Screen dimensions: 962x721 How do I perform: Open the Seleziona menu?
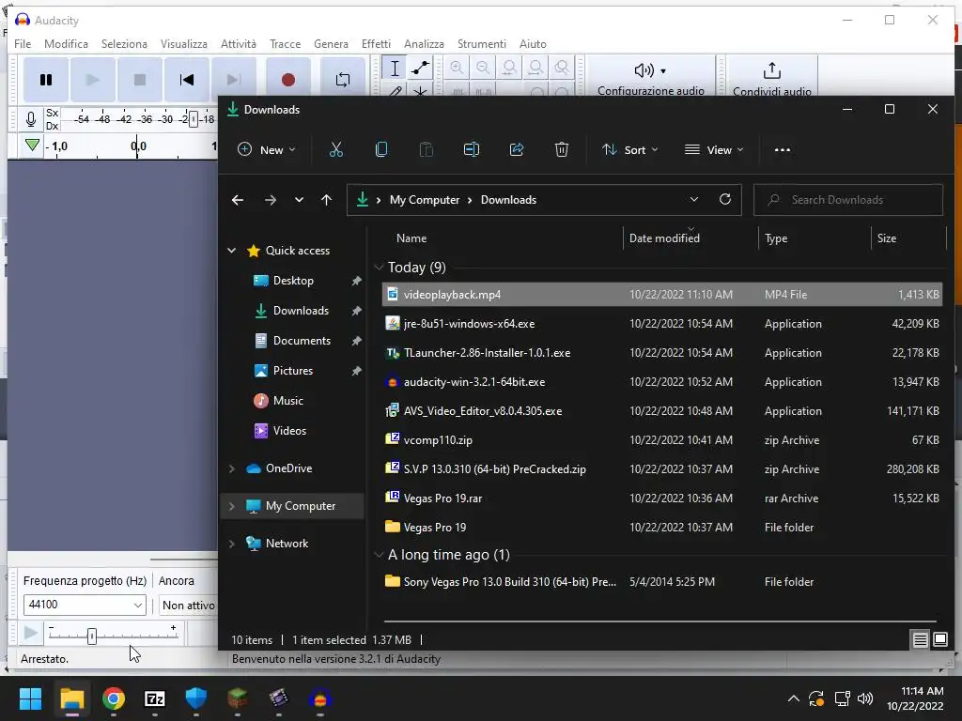tap(125, 44)
